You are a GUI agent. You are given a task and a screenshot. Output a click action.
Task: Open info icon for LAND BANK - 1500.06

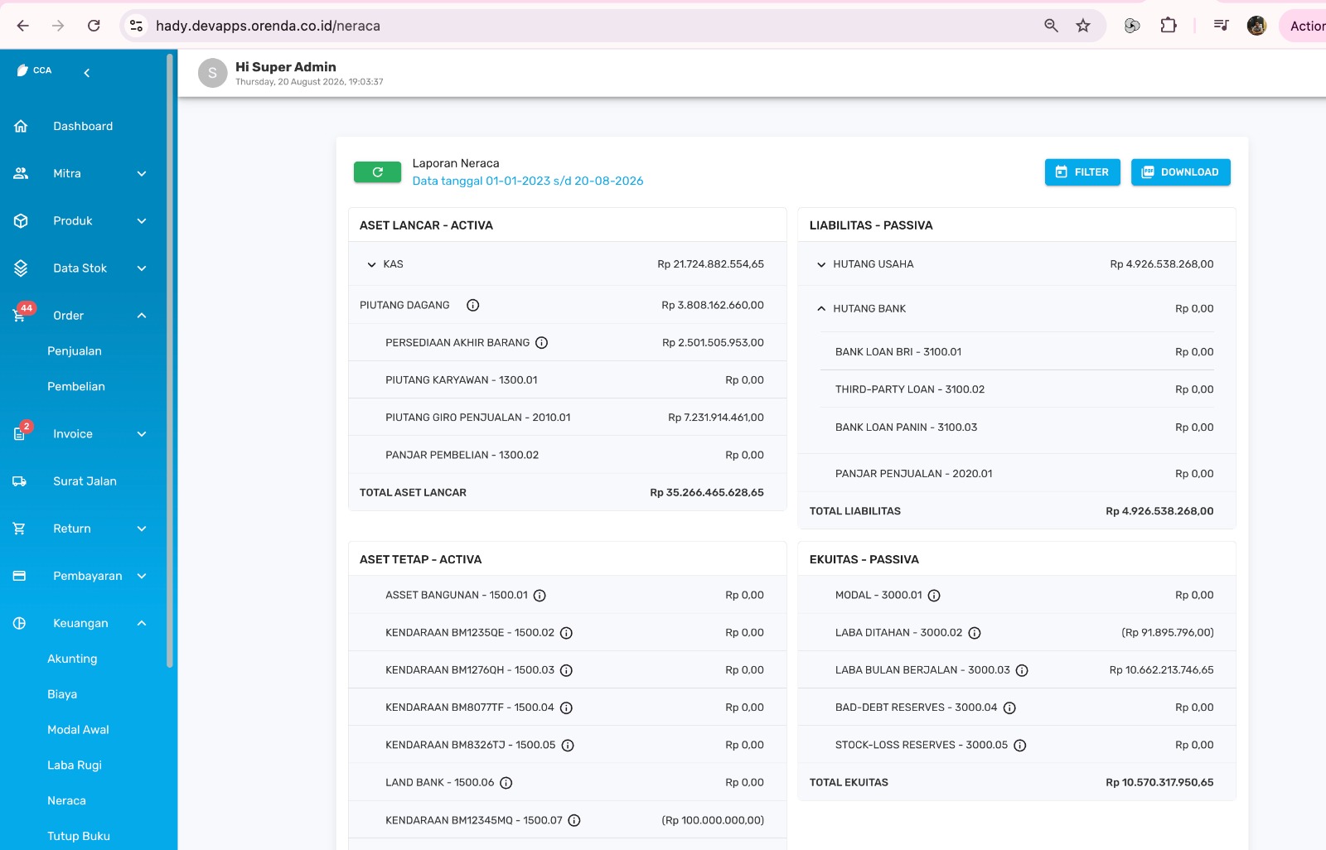pyautogui.click(x=506, y=783)
